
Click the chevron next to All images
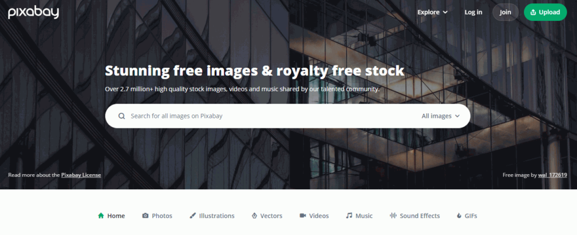[458, 116]
